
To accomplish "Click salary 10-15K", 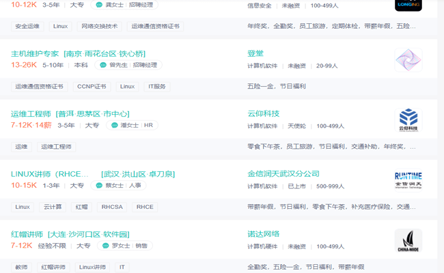I will (x=24, y=186).
